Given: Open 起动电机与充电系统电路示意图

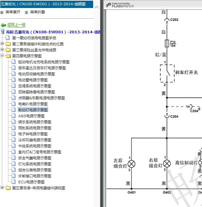Looking at the screenshot, I should click(x=44, y=62).
